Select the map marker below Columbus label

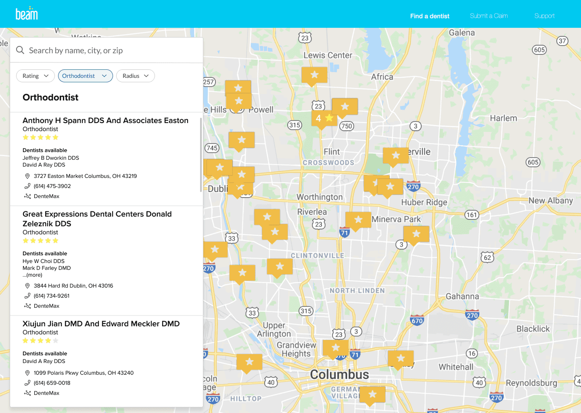[372, 394]
